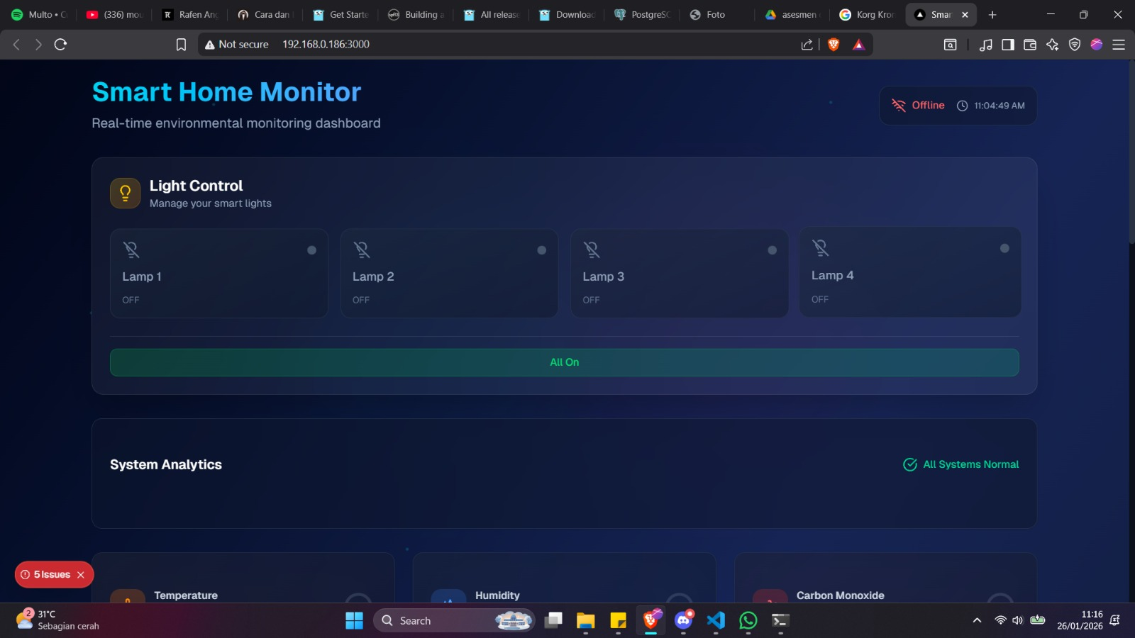
Task: Expand the system tray hidden icons chevron
Action: point(977,620)
